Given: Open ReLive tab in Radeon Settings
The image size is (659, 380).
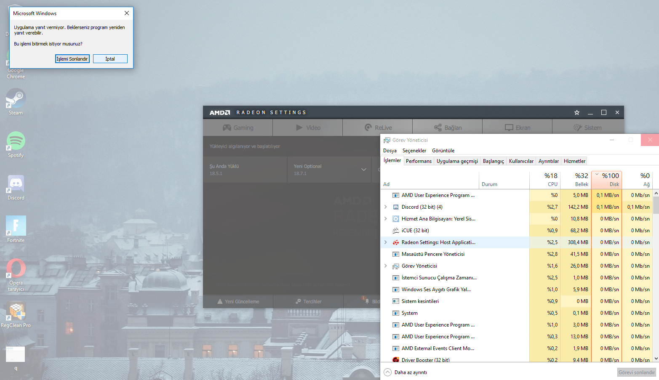Looking at the screenshot, I should point(378,128).
